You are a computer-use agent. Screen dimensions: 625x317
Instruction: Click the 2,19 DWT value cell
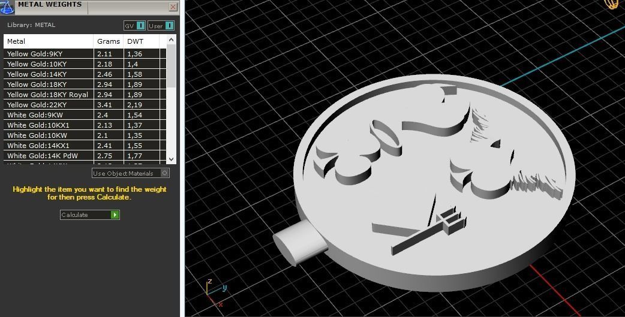[142, 105]
